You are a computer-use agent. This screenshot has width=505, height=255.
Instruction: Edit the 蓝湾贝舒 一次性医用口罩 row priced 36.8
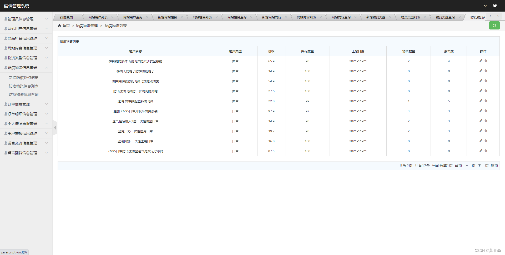tap(481, 141)
